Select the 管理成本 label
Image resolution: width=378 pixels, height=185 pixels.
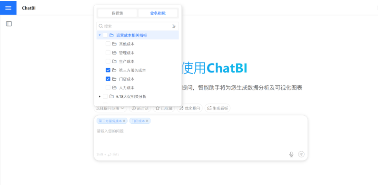point(127,53)
